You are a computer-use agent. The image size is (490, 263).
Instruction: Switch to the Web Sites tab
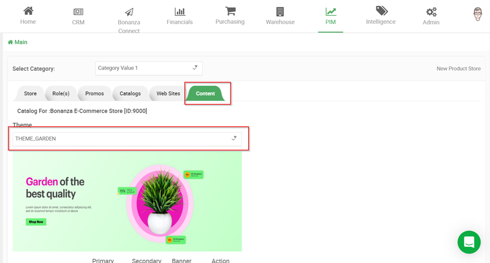pyautogui.click(x=168, y=94)
